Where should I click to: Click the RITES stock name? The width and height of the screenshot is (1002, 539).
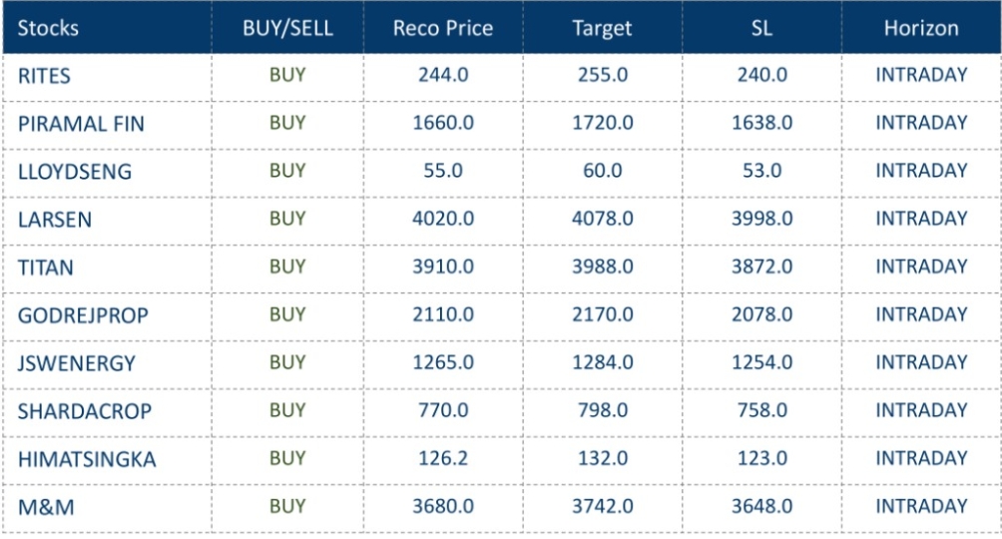coord(45,76)
